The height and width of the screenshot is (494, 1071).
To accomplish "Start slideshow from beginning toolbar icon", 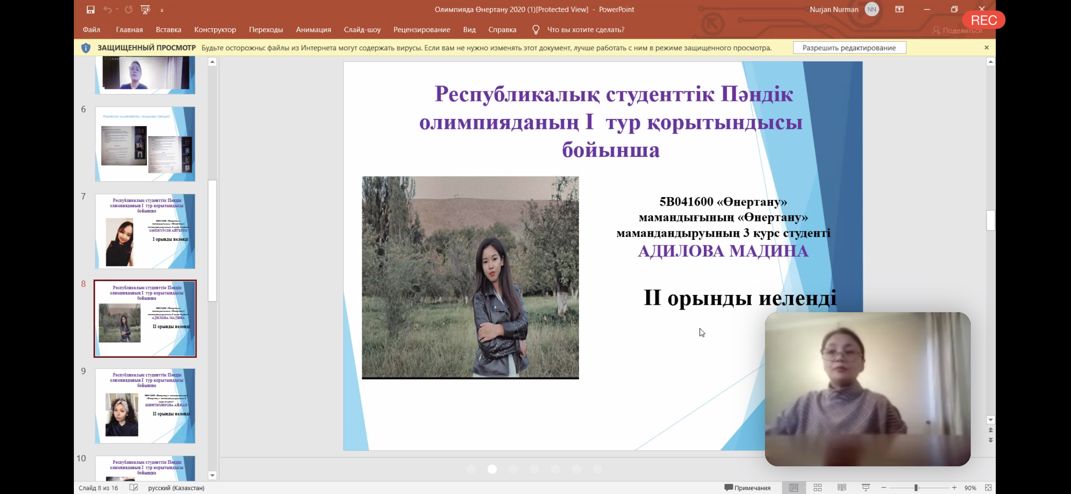I will (x=145, y=9).
